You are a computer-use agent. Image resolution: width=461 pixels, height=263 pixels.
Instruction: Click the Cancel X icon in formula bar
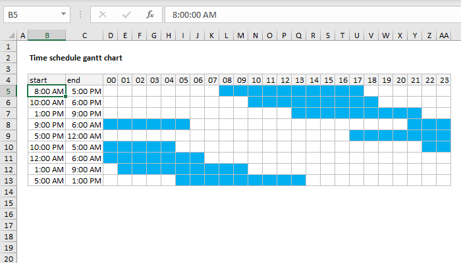pos(103,14)
